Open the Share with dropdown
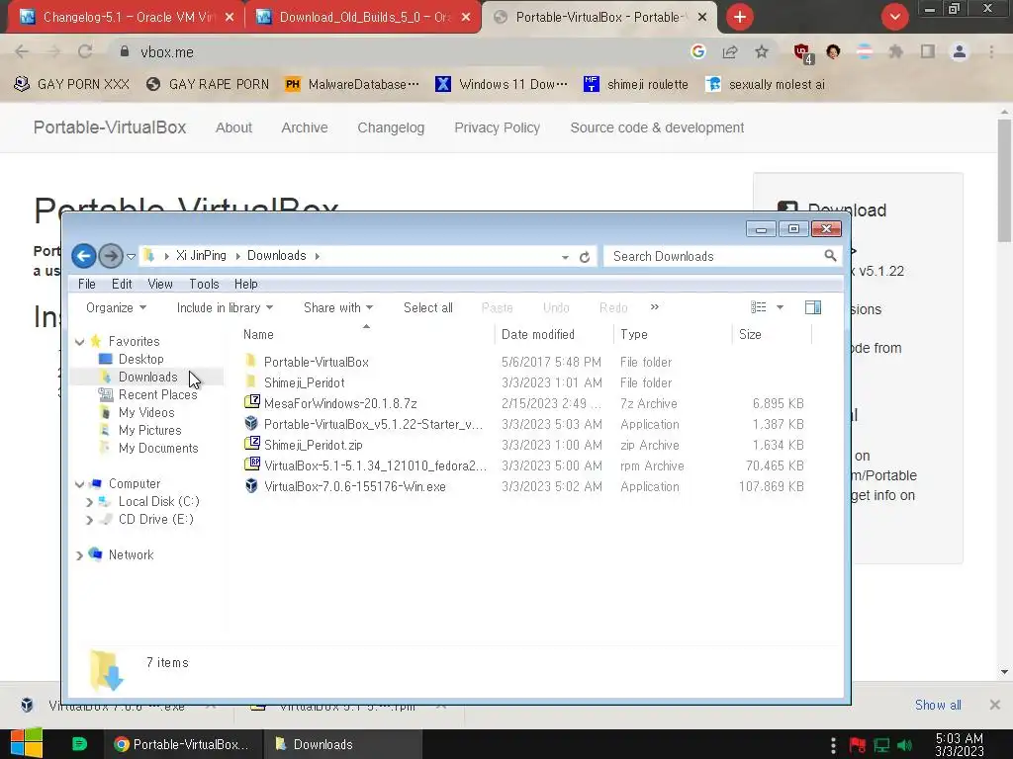 338,308
